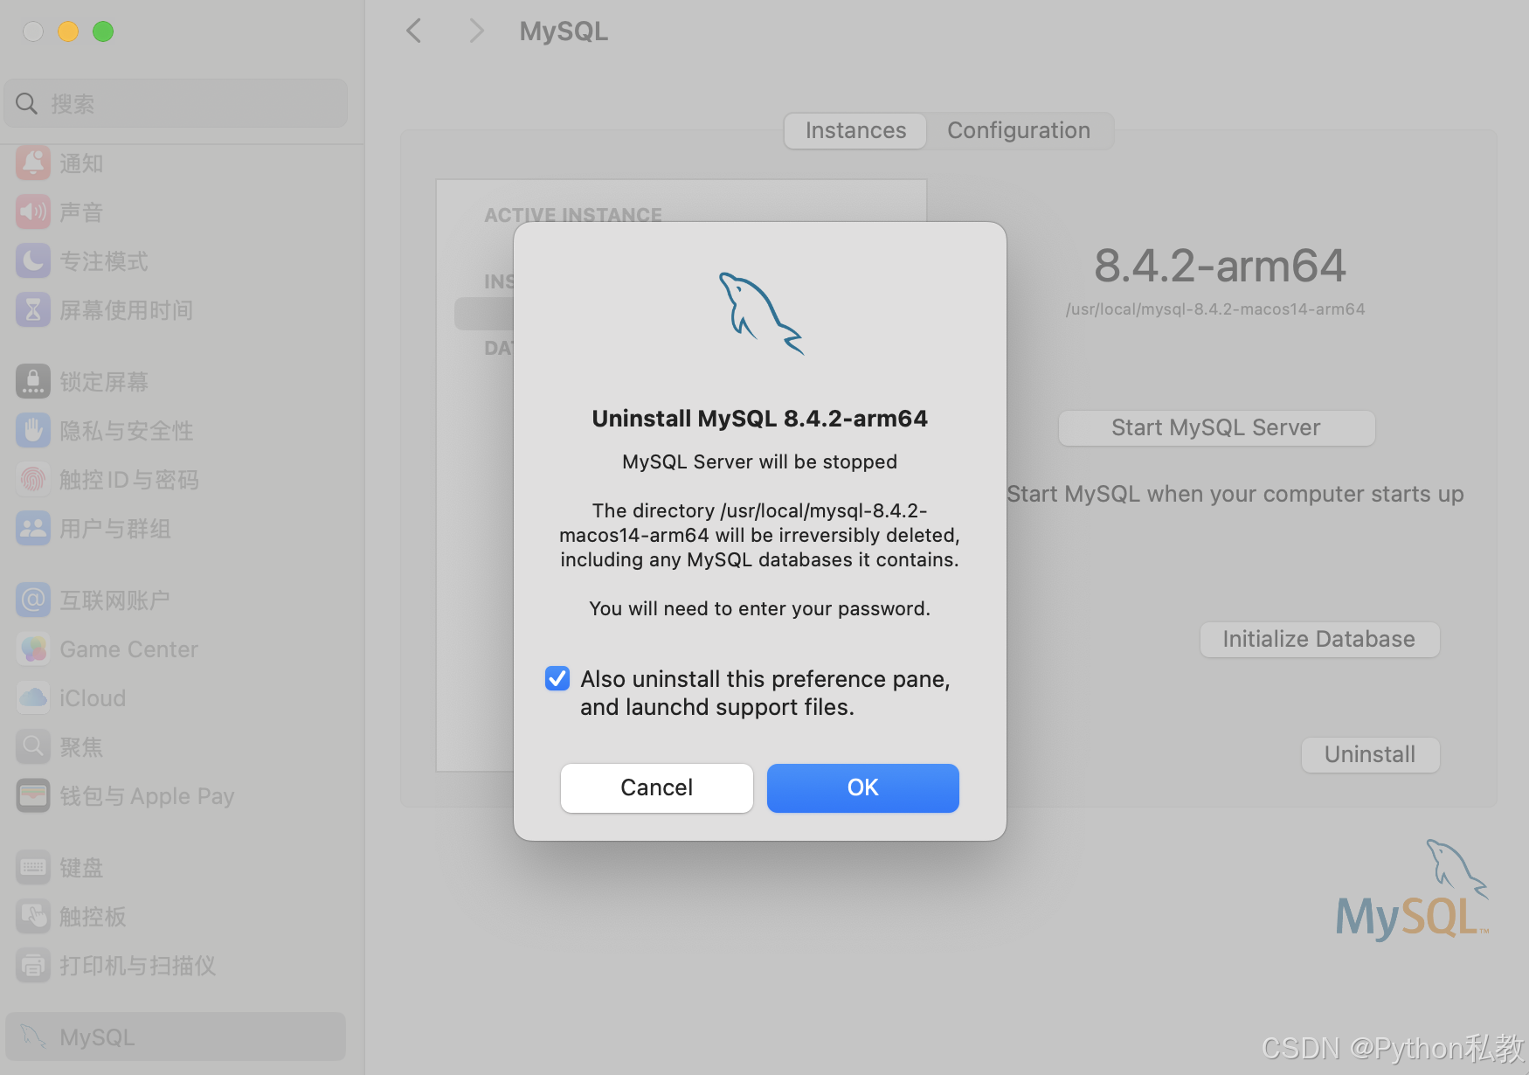Click the Start MySQL Server button

point(1216,428)
